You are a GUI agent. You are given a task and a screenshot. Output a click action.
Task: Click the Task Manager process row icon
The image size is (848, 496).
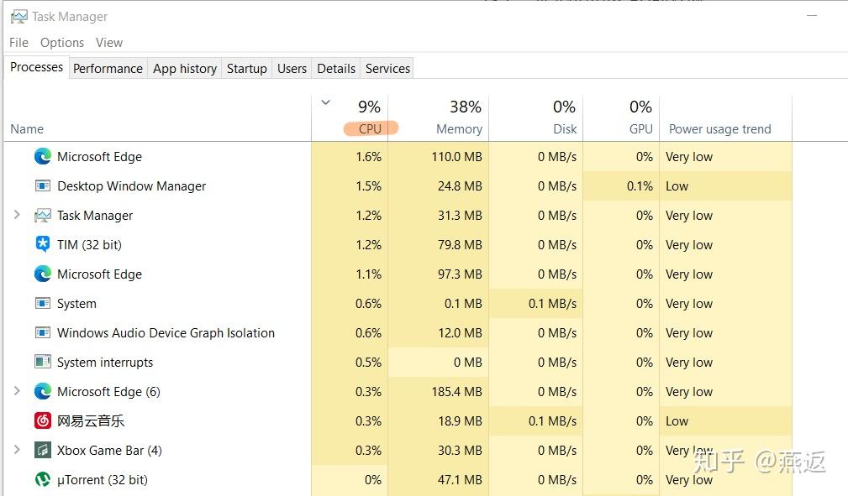point(43,216)
